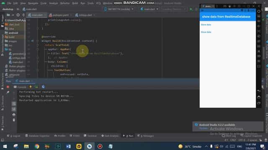Pin the Run tab with pin icon
This screenshot has width=268, height=150.
click(x=8, y=92)
